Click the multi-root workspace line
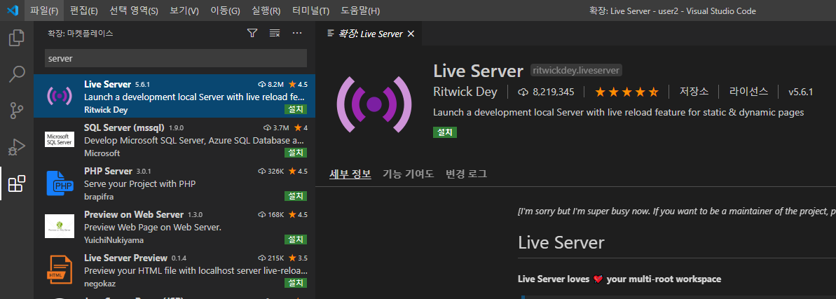This screenshot has width=836, height=299. pos(619,279)
